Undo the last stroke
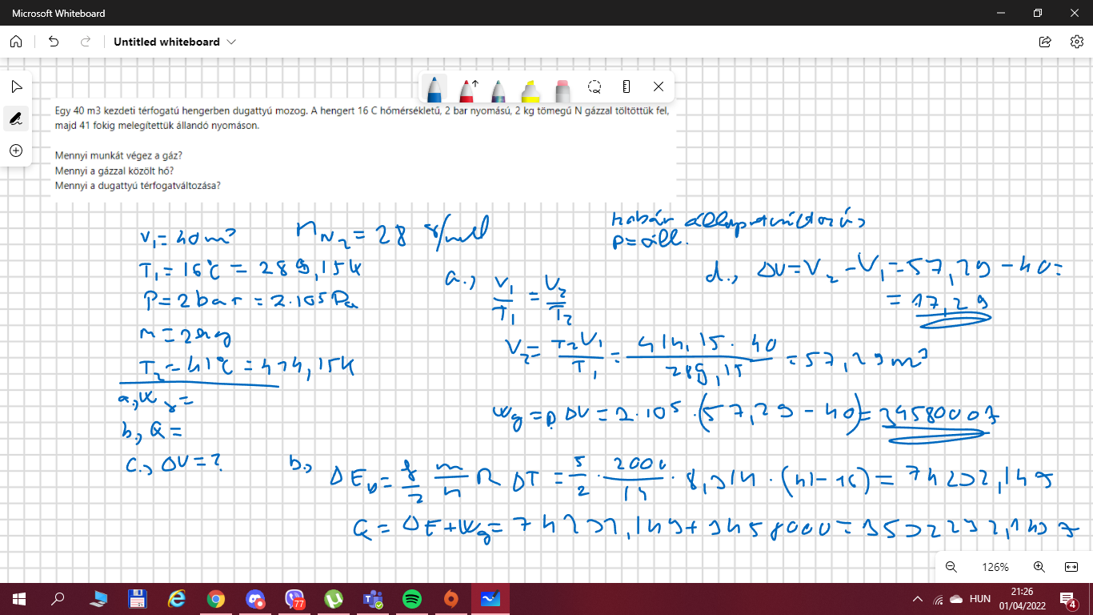 pos(54,42)
